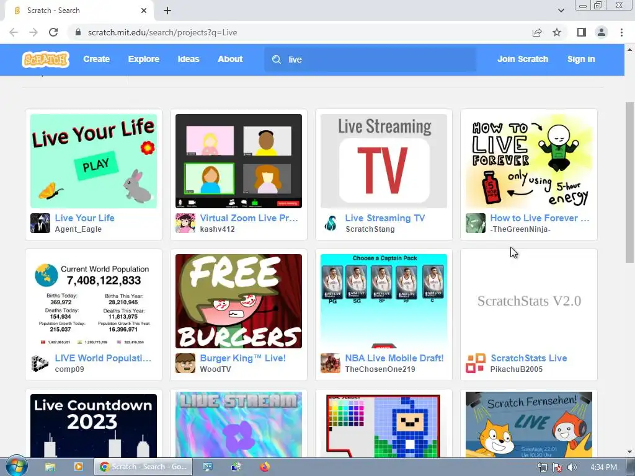Open pixel art editor project thumbnail
This screenshot has height=476, width=635.
384,425
